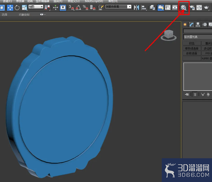Toggle Select and Manipulate tool

pos(56,8)
